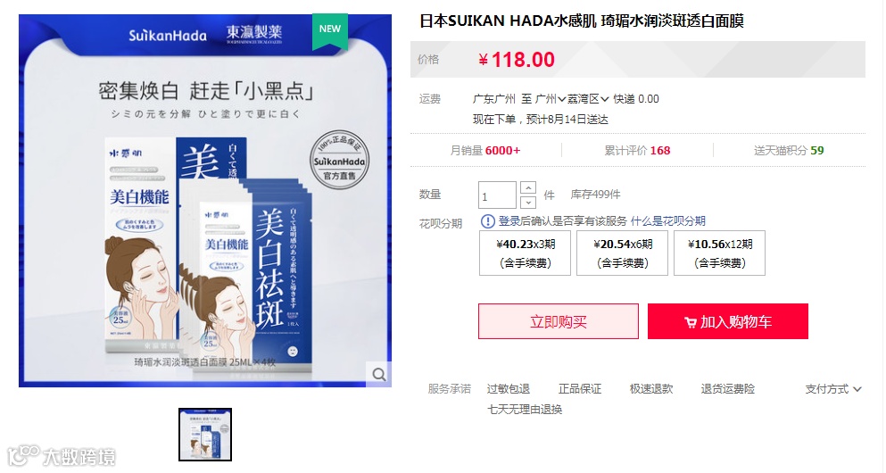
Task: Open the 荔湾区 district dropdown
Action: (x=588, y=99)
